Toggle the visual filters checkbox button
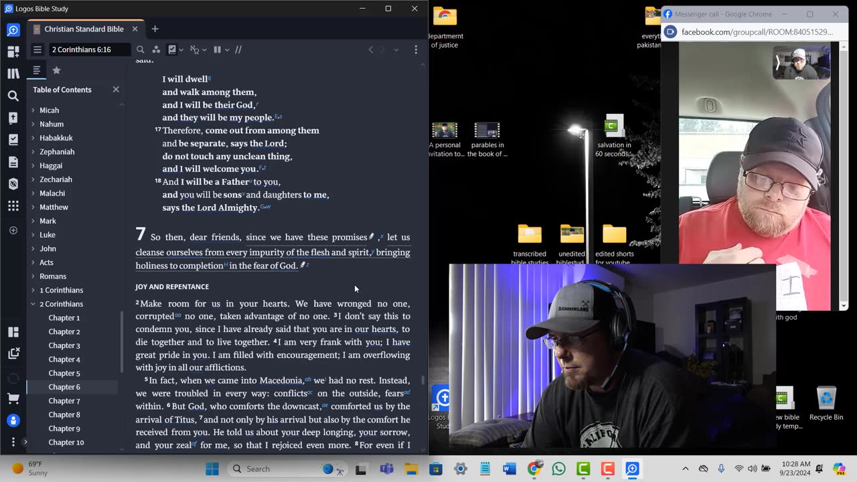The width and height of the screenshot is (857, 482). [172, 50]
